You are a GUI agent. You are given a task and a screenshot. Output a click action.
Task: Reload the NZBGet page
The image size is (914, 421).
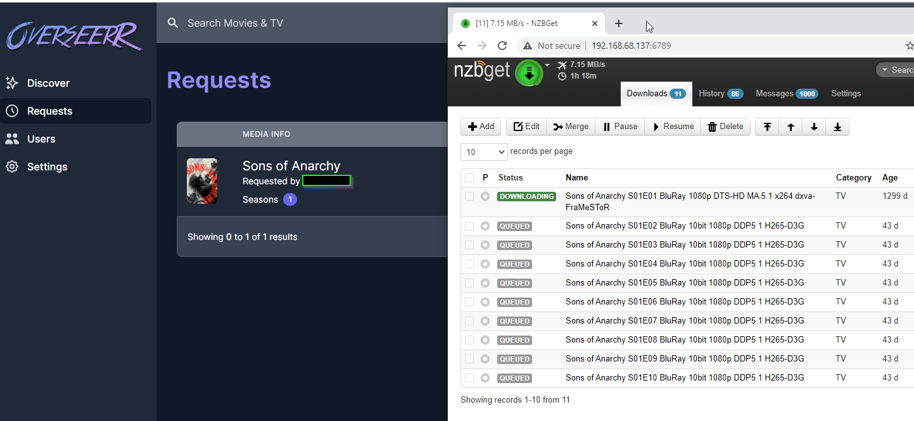tap(502, 46)
